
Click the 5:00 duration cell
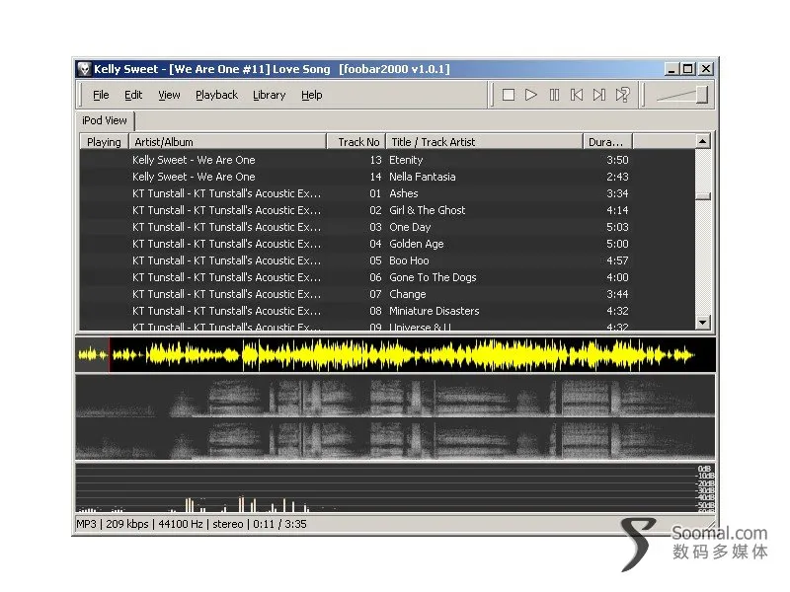pyautogui.click(x=617, y=244)
